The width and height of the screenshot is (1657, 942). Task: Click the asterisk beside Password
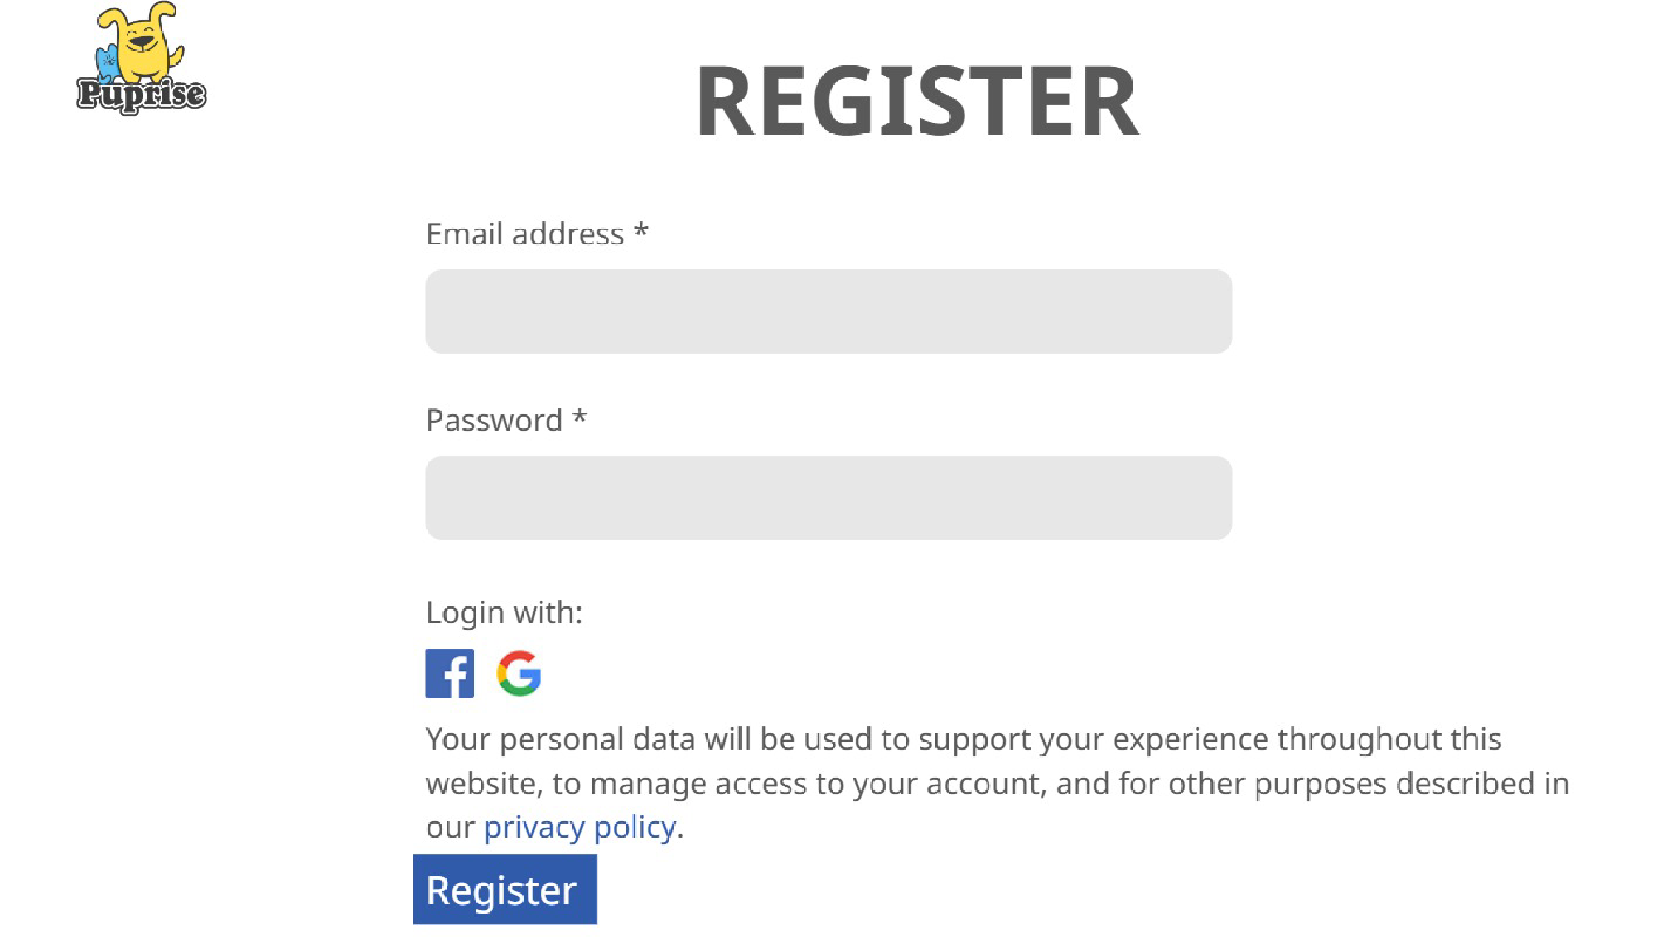coord(579,418)
